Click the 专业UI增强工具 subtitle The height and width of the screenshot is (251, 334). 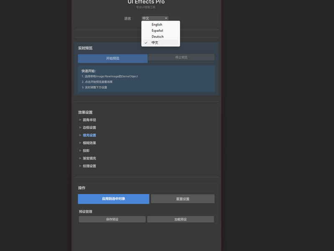(x=146, y=7)
